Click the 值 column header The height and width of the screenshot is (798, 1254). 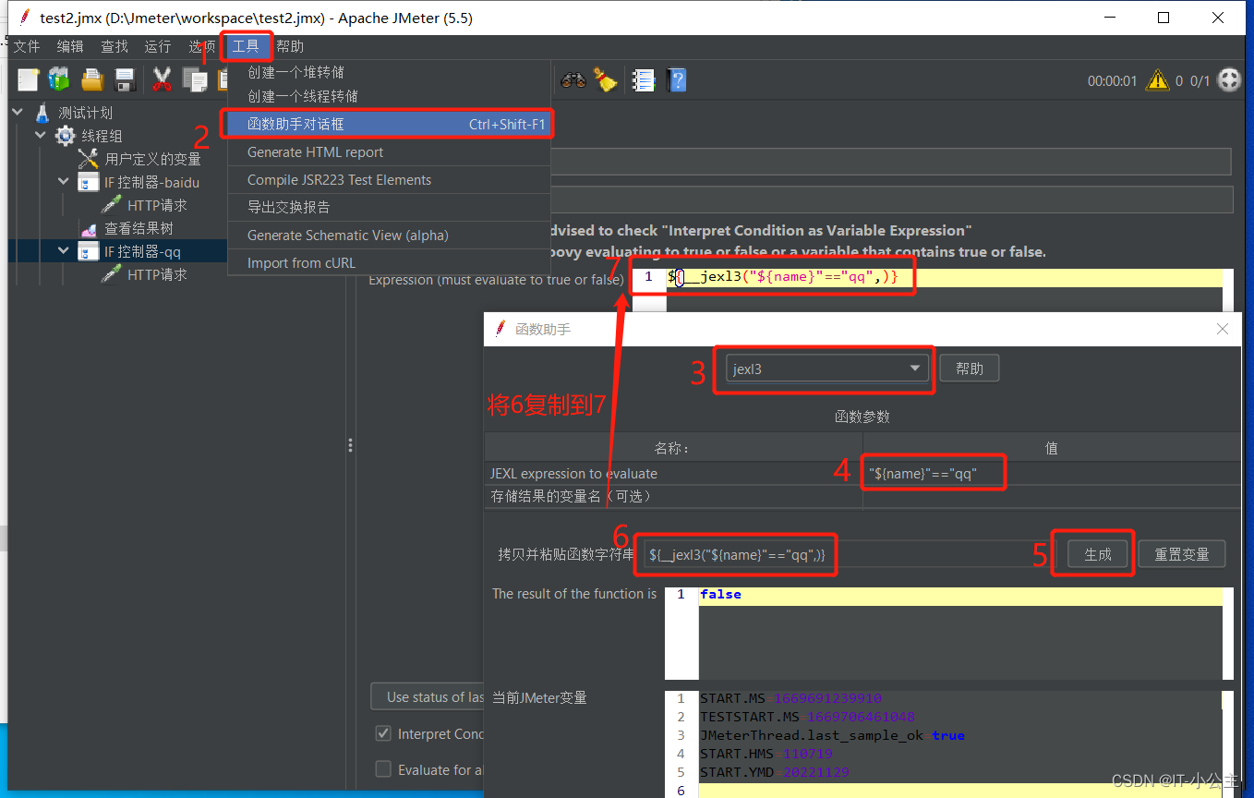coord(1052,448)
